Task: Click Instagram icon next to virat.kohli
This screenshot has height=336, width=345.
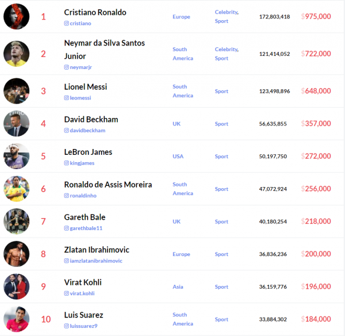Action: (x=67, y=293)
